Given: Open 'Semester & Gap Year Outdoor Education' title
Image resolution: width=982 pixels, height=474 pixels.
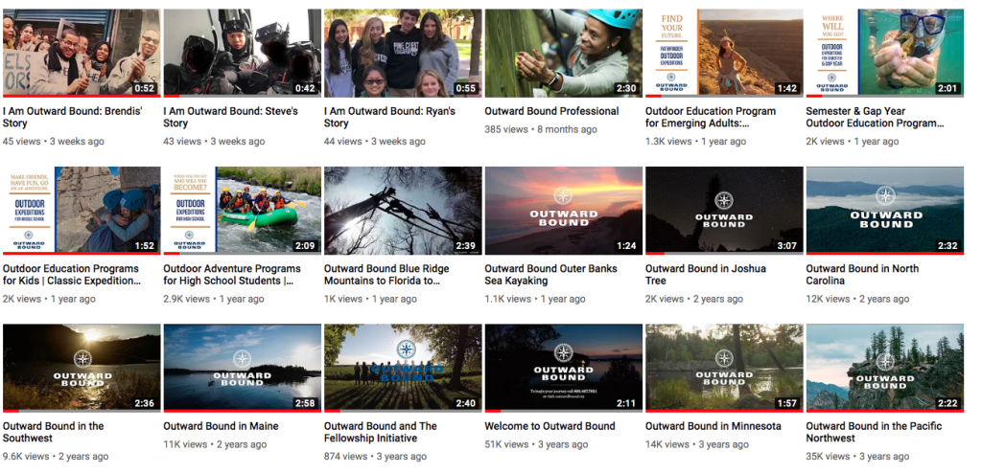Looking at the screenshot, I should click(x=875, y=117).
